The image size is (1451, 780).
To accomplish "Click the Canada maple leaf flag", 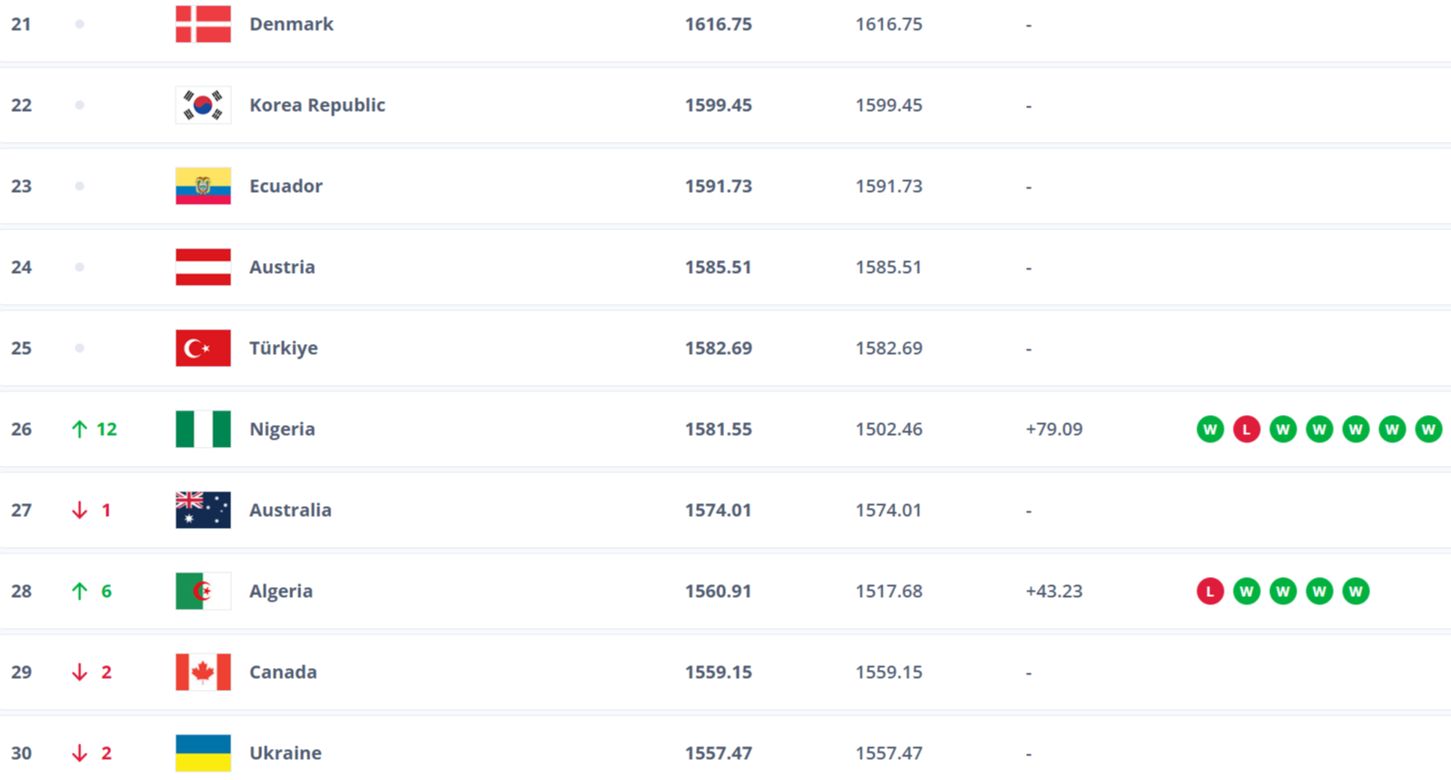I will tap(203, 673).
